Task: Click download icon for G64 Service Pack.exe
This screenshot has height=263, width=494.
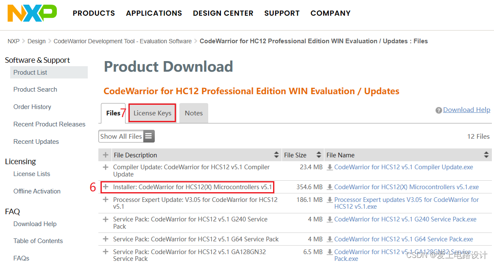Action: pyautogui.click(x=330, y=239)
